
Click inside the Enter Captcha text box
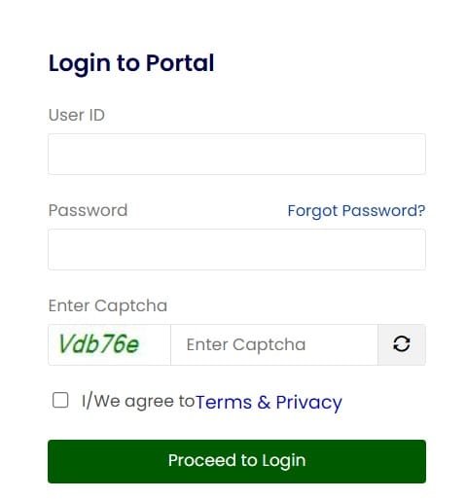pyautogui.click(x=274, y=344)
